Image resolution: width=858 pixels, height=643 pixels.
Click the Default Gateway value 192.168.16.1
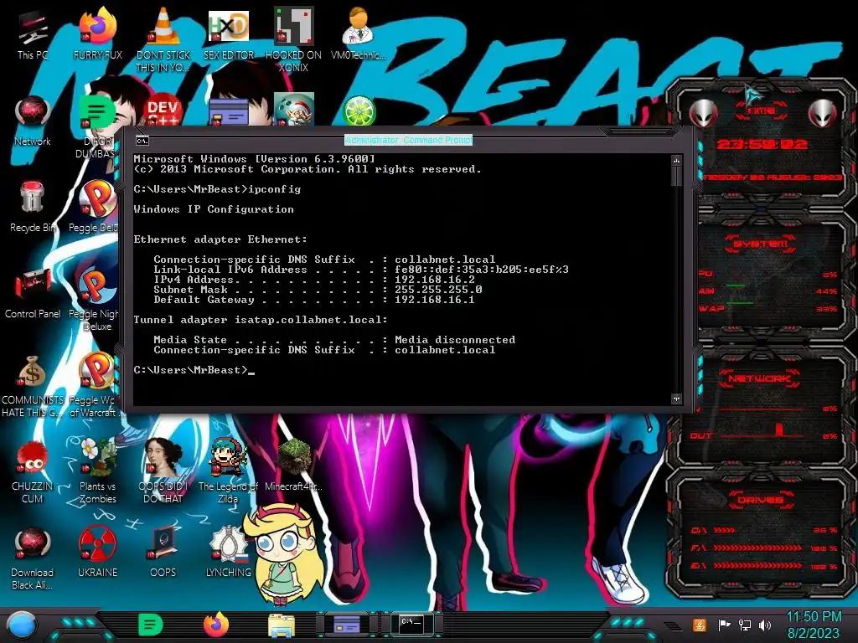click(x=435, y=300)
